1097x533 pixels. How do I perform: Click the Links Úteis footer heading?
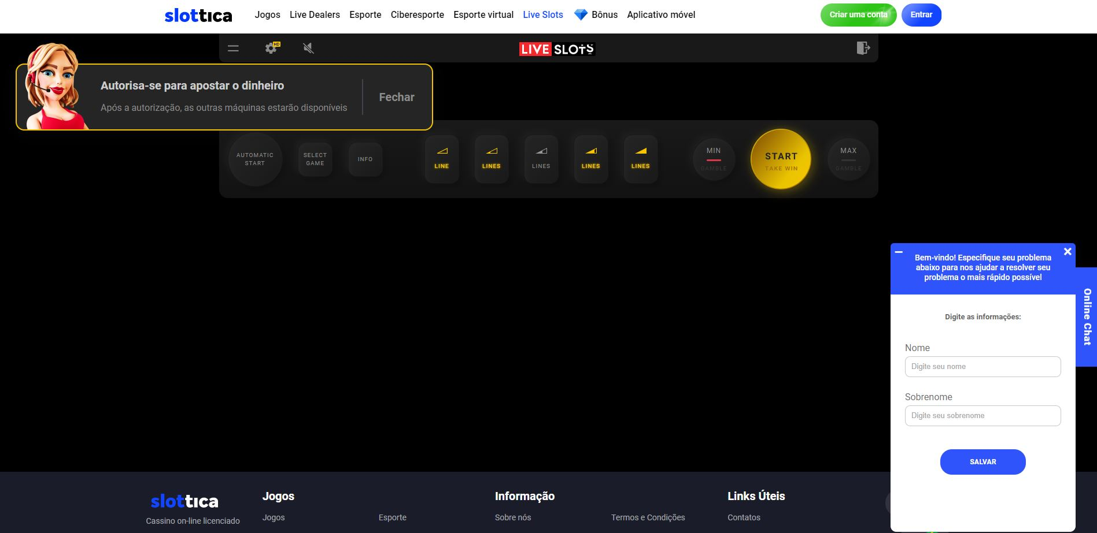[x=756, y=496]
